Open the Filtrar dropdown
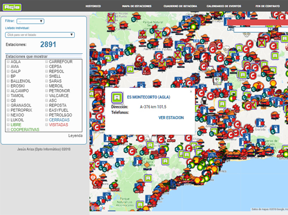288x215 pixels. 30,21
